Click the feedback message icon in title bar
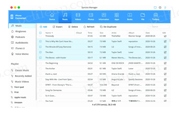The width and height of the screenshot is (179, 119). tap(155, 8)
